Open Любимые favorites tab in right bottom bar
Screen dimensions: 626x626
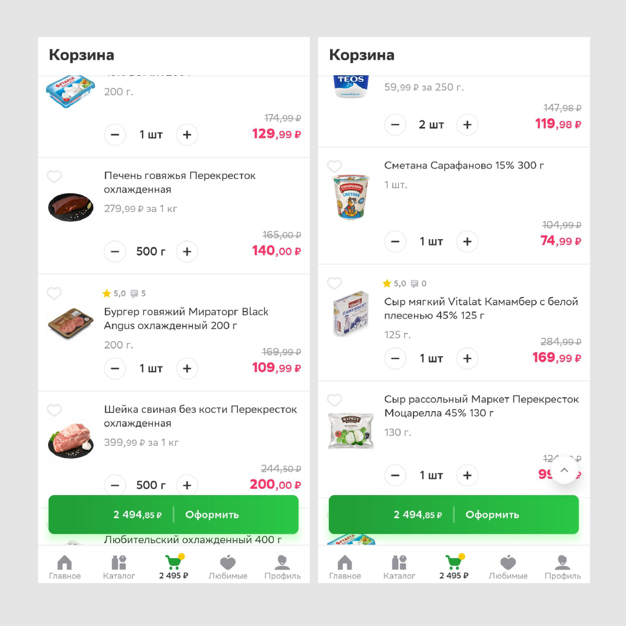pos(508,568)
